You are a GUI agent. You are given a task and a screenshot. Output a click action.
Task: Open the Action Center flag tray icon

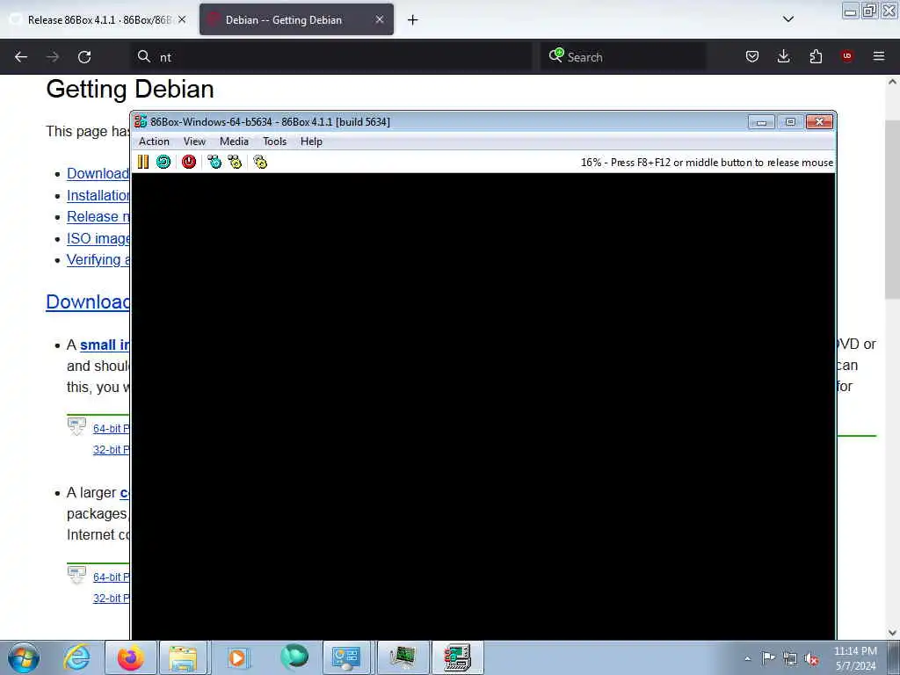(x=768, y=658)
